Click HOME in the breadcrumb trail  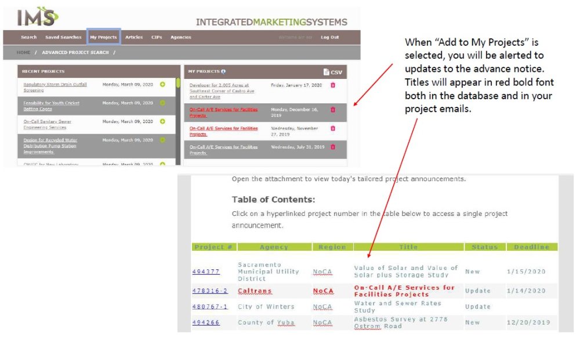point(23,52)
